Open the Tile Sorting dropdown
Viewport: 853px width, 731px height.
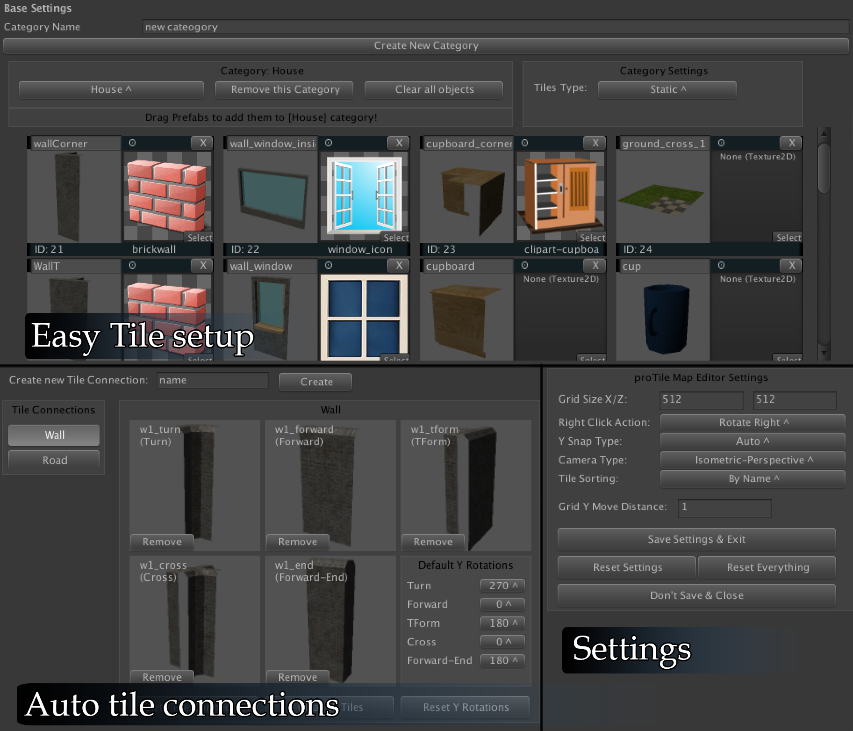(753, 479)
